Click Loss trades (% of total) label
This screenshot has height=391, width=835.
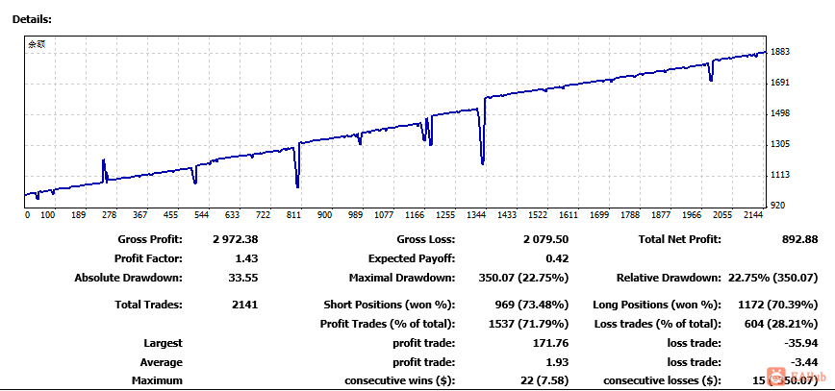tap(658, 324)
